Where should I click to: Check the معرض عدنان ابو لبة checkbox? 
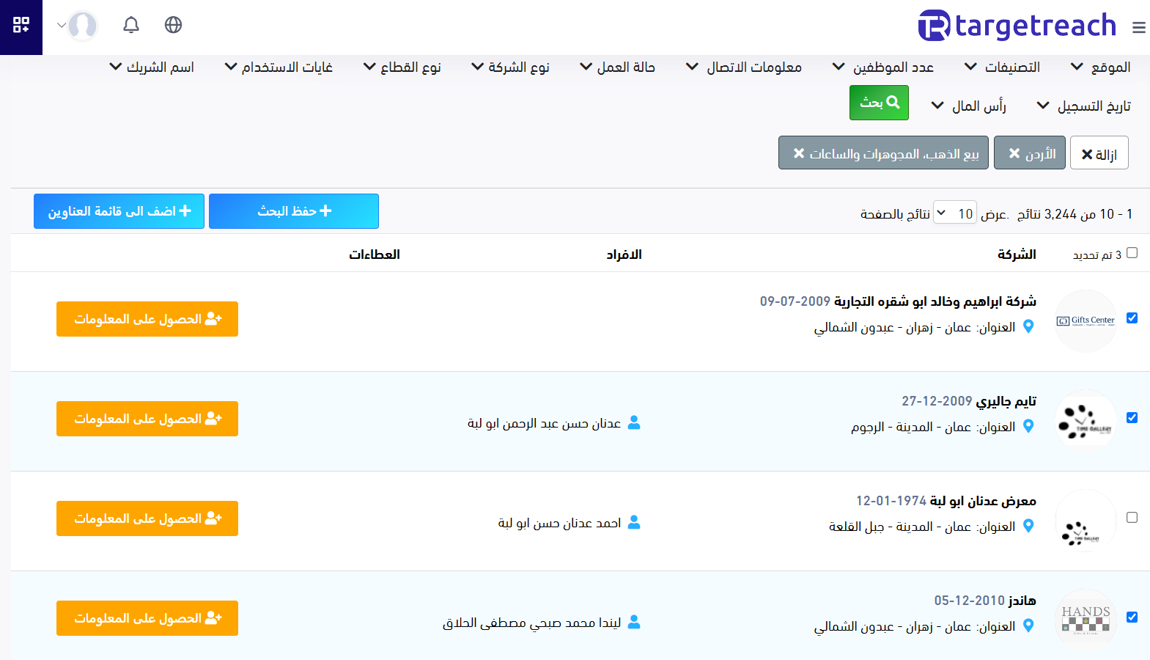[x=1132, y=518]
